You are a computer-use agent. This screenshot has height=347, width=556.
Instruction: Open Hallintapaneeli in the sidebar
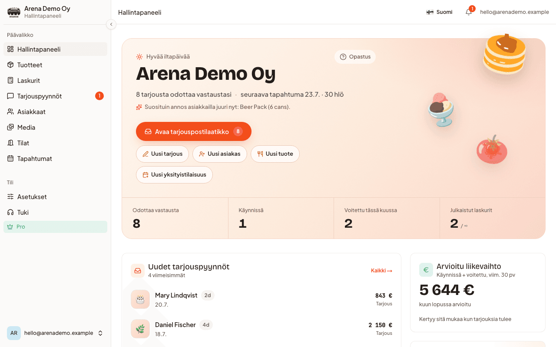click(55, 49)
